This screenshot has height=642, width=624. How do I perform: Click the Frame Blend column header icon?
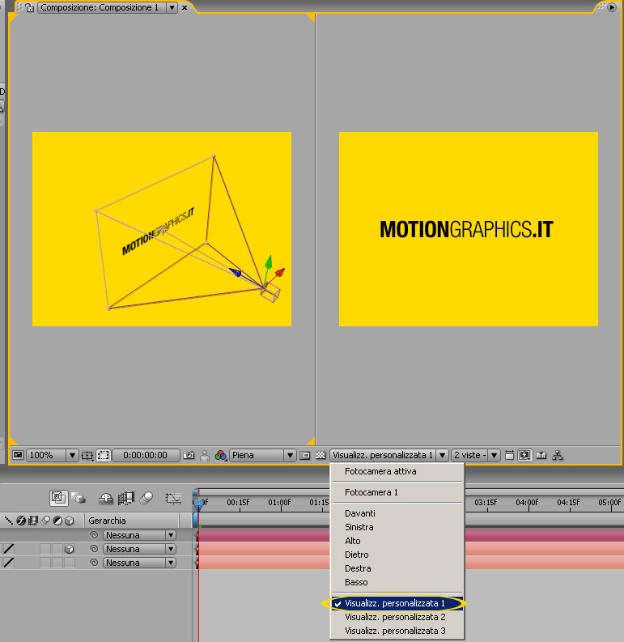coord(32,521)
